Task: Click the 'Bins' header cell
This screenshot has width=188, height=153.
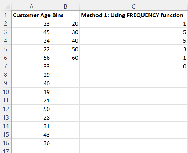Action: (66, 15)
